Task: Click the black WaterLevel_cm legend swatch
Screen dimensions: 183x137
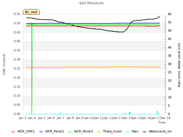Action: pyautogui.click(x=145, y=132)
